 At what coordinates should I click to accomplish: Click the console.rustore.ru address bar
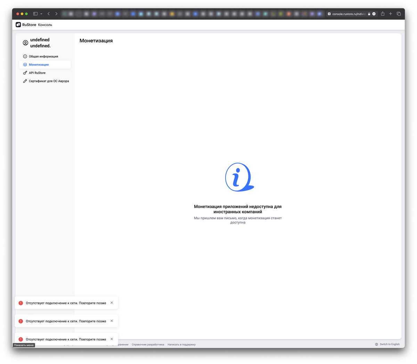[x=352, y=14]
